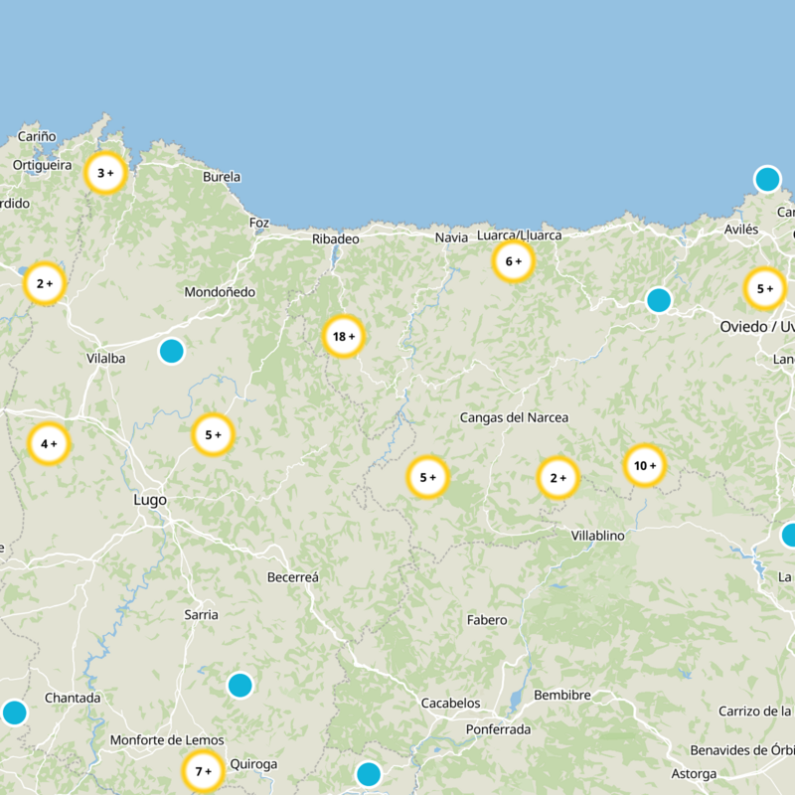Click the Fabero label
This screenshot has width=795, height=795.
[x=487, y=620]
